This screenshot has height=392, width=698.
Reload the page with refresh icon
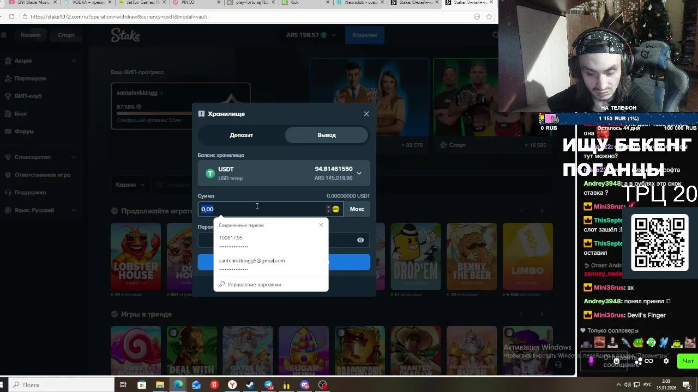[11, 16]
